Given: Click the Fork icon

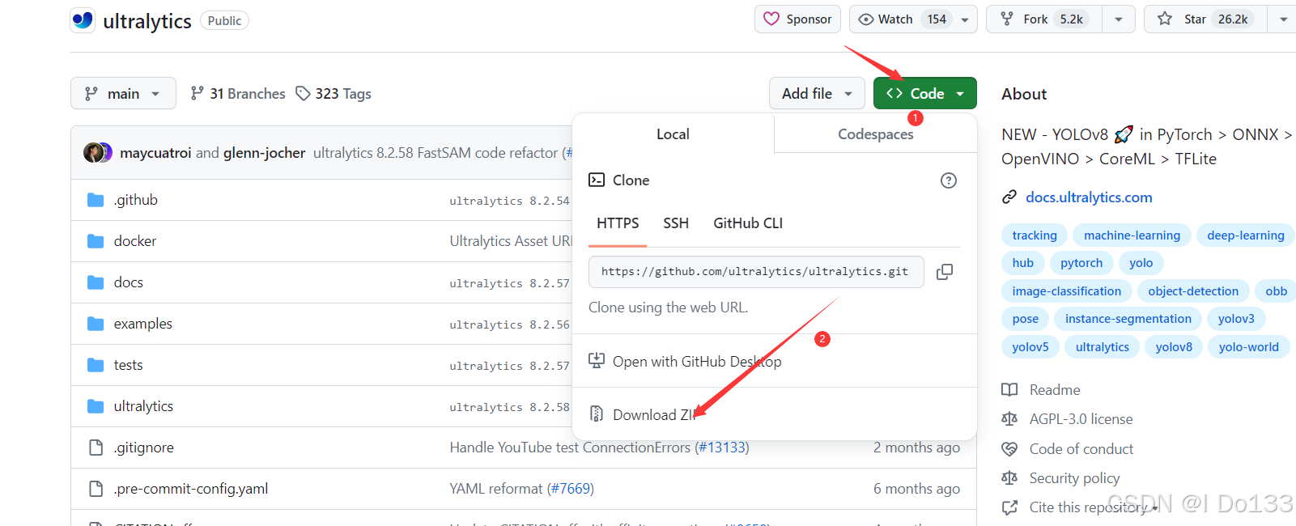Looking at the screenshot, I should coord(1007,19).
